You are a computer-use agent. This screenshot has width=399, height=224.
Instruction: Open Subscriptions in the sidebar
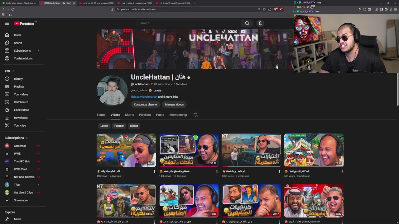tap(22, 51)
